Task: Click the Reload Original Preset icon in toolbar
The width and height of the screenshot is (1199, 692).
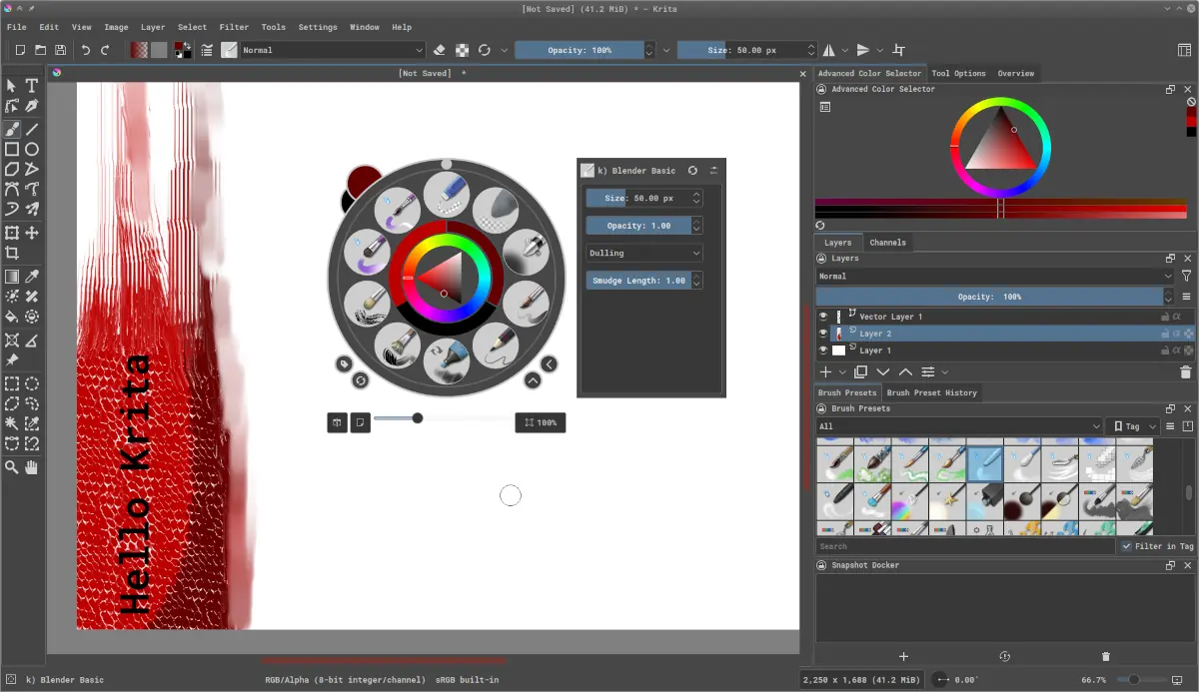Action: pyautogui.click(x=485, y=50)
